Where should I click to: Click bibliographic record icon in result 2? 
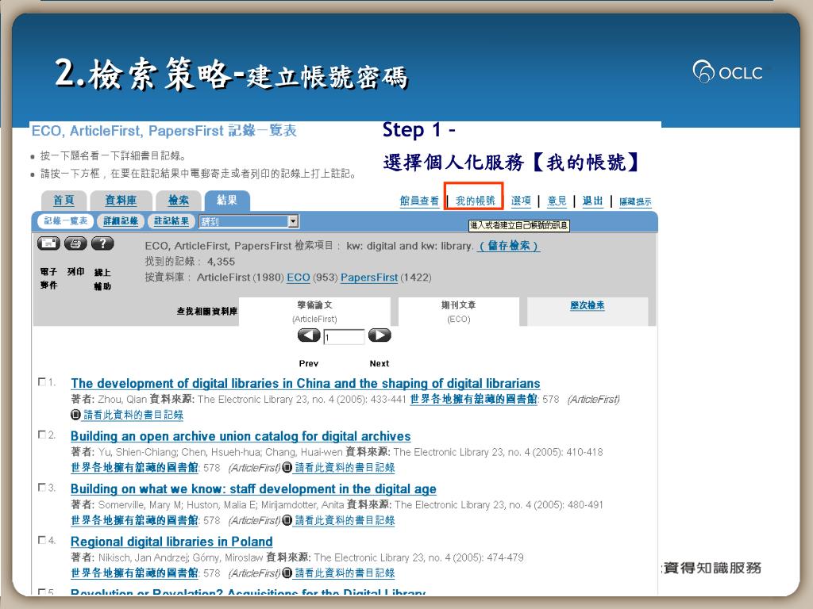click(x=287, y=468)
